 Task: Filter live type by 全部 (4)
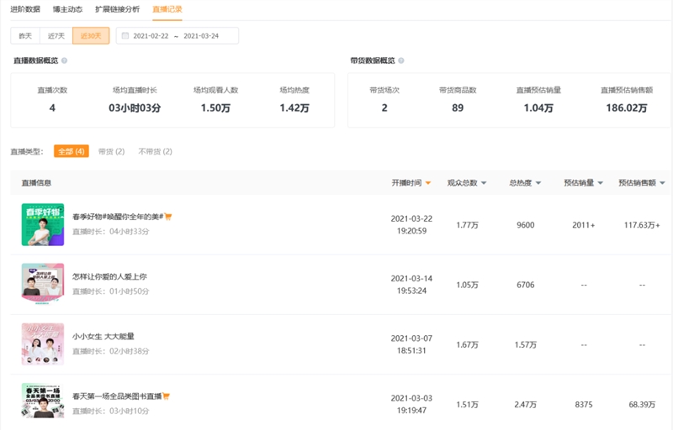[72, 151]
